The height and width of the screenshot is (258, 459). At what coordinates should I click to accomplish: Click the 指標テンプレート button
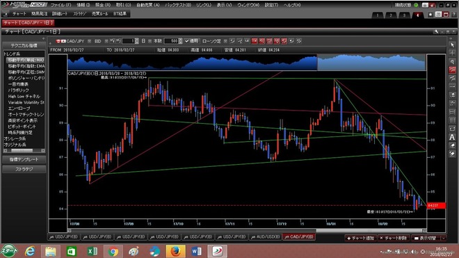pyautogui.click(x=24, y=159)
